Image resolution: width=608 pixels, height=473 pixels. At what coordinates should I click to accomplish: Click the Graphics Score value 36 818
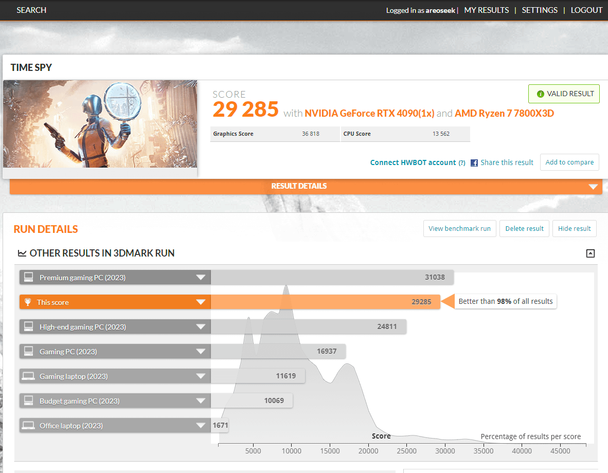311,134
